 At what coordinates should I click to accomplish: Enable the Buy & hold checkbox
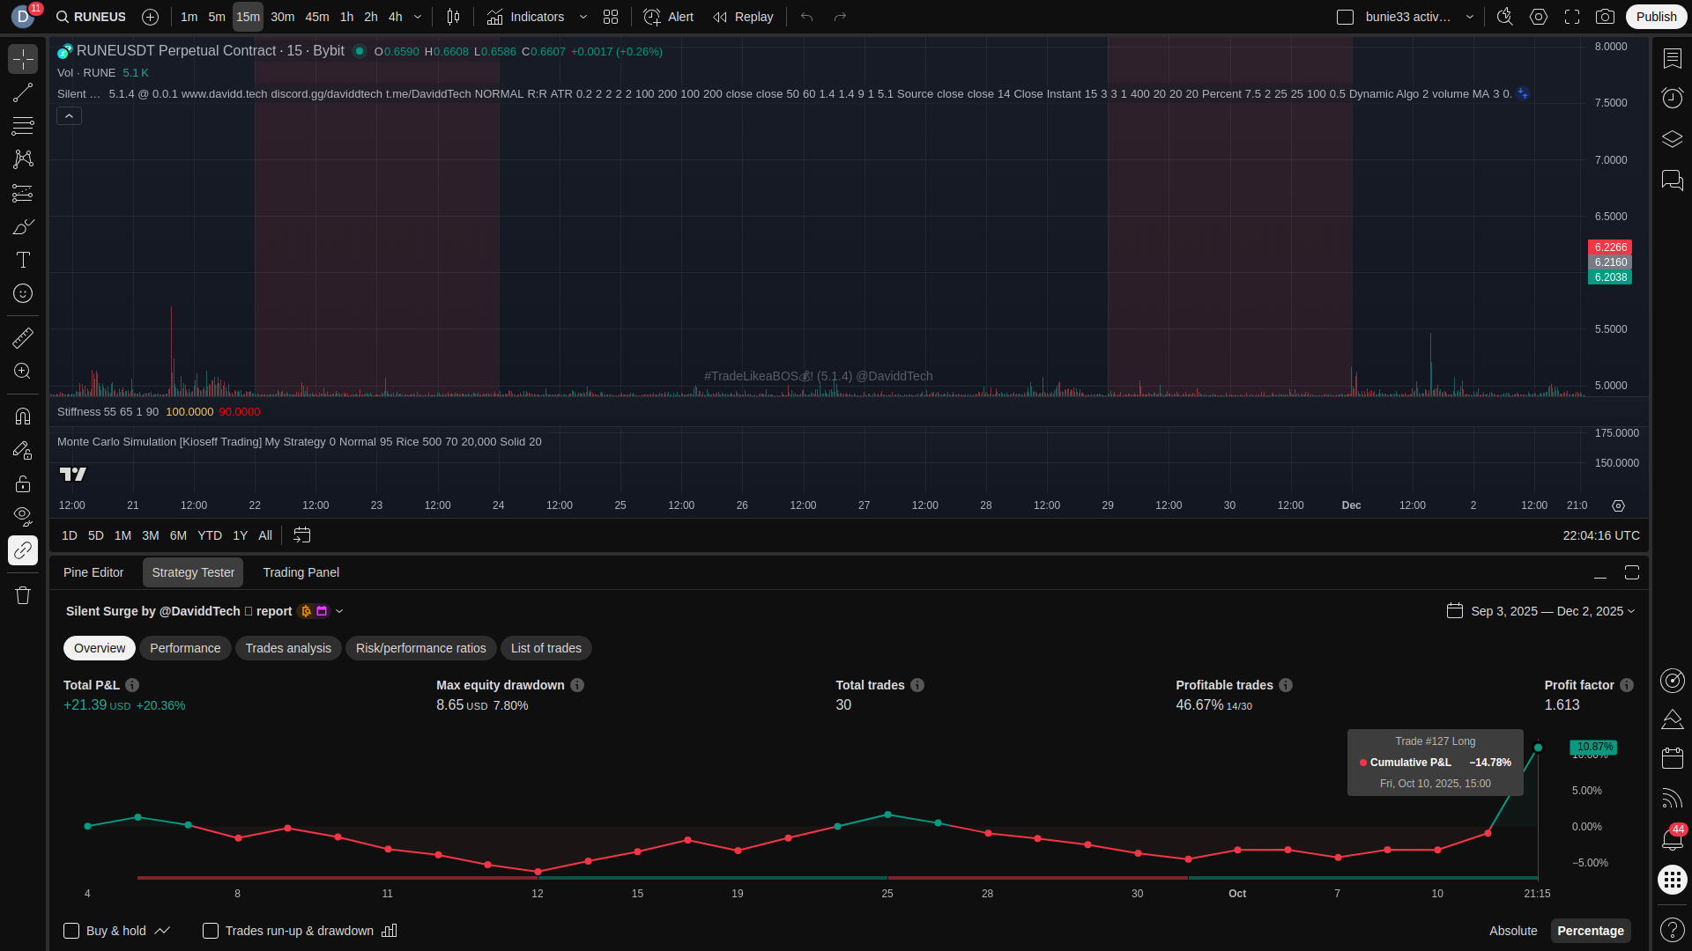[71, 931]
